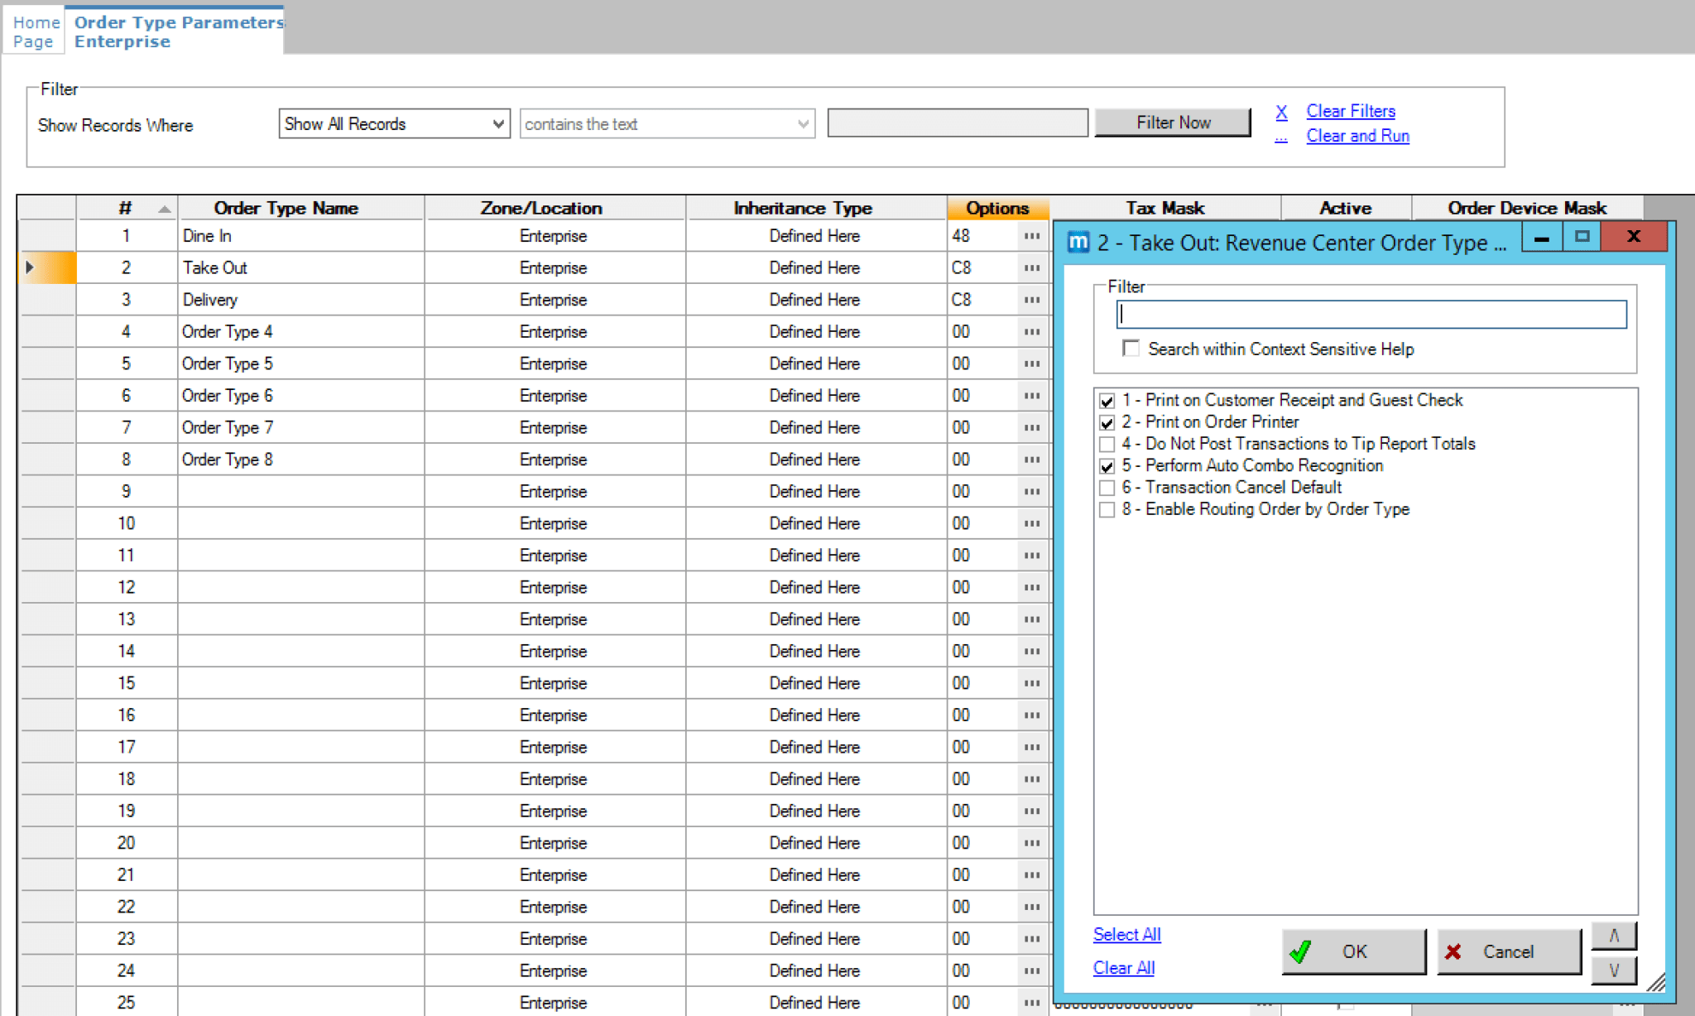Select the Order Type Parameters Enterprise tab

coord(177,31)
